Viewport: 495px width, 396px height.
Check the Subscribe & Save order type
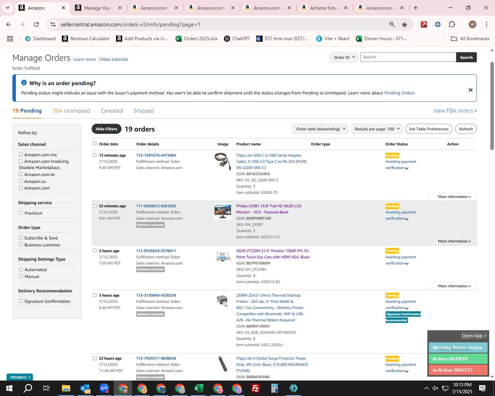coord(21,237)
